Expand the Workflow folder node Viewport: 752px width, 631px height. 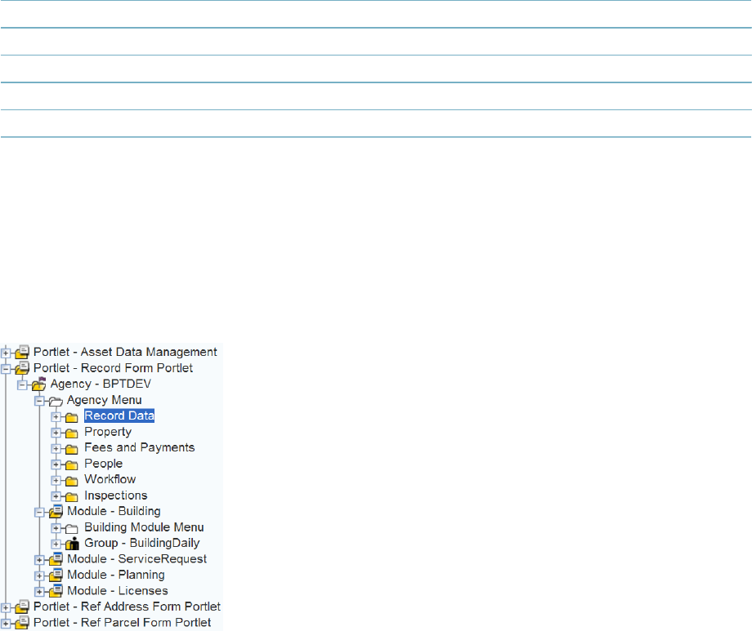point(56,480)
